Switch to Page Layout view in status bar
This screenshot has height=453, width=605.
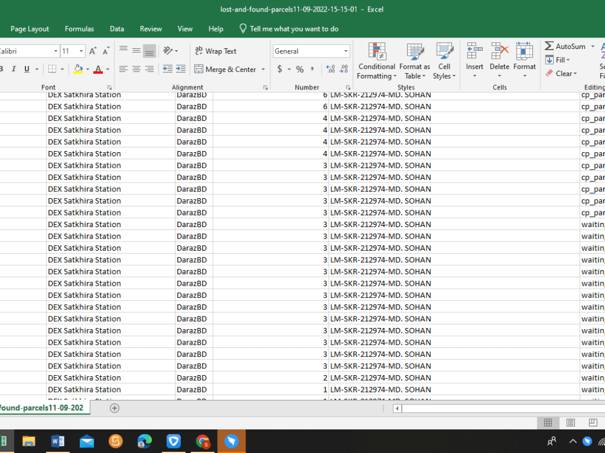[x=571, y=423]
